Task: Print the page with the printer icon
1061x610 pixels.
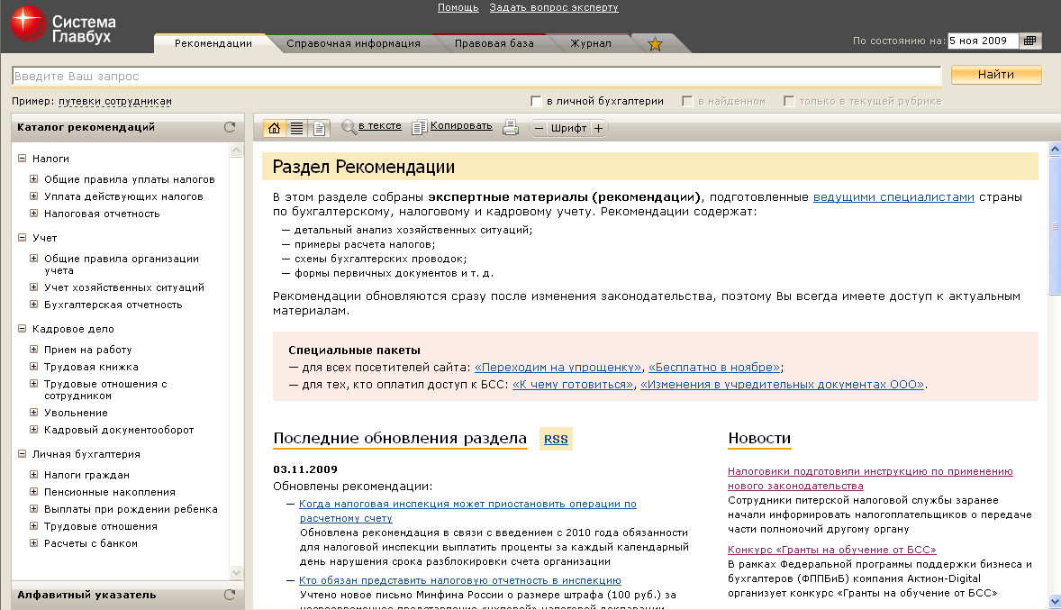Action: pyautogui.click(x=510, y=127)
